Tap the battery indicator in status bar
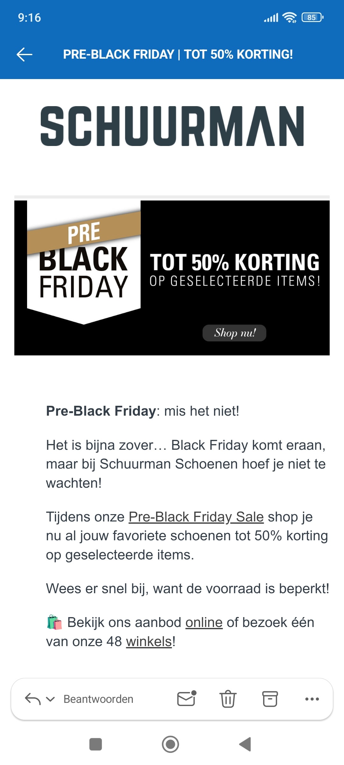Image resolution: width=344 pixels, height=765 pixels. point(311,18)
